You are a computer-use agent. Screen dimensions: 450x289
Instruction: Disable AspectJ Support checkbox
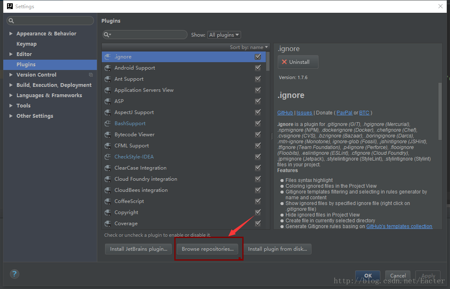coord(258,112)
